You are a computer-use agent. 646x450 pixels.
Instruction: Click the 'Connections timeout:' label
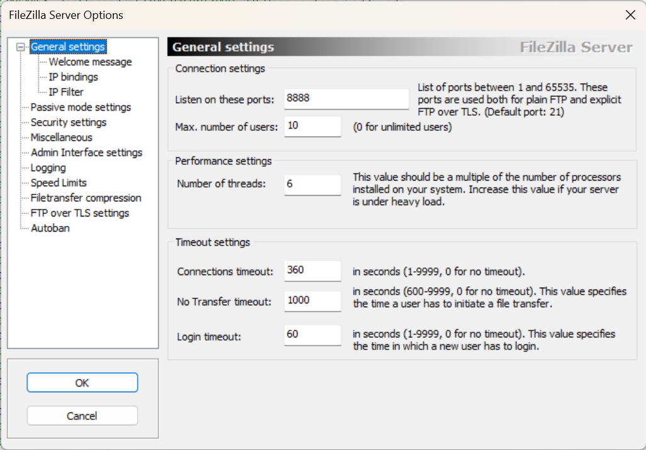click(x=225, y=271)
